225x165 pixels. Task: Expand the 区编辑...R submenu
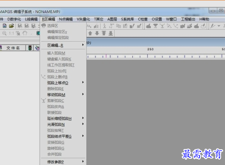63,45
